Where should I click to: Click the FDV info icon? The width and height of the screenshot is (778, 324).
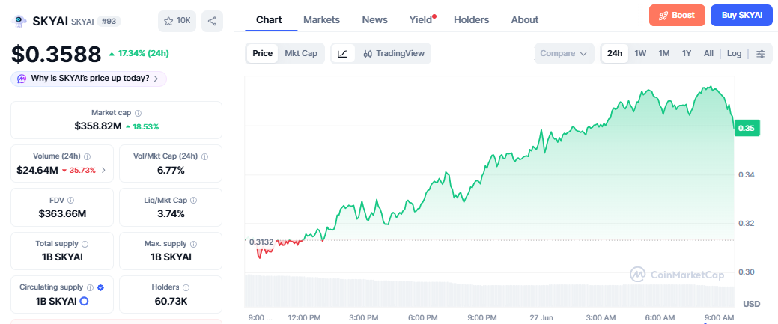[x=70, y=200]
